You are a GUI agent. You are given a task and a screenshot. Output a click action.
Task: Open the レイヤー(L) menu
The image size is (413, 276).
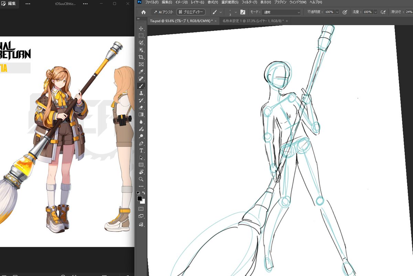(x=198, y=2)
